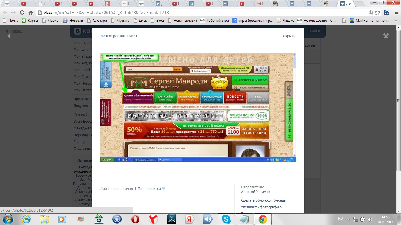The height and width of the screenshot is (225, 401).
Task: Open the Windows Start menu orb
Action: [7, 219]
